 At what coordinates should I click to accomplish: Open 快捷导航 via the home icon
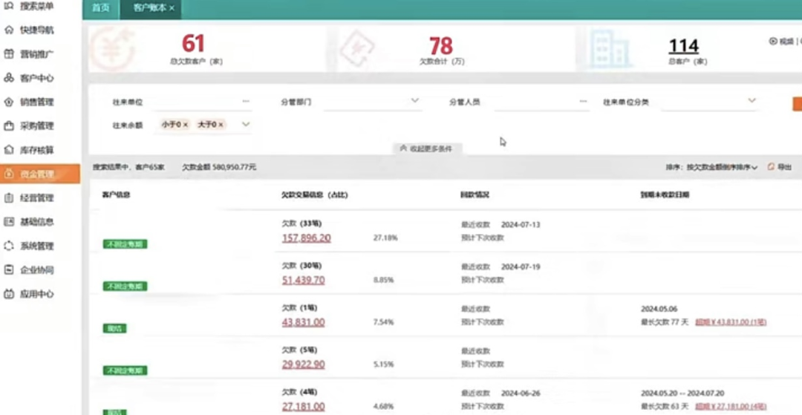tap(9, 30)
